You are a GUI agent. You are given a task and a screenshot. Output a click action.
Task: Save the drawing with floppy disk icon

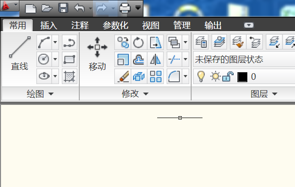[x=63, y=8]
